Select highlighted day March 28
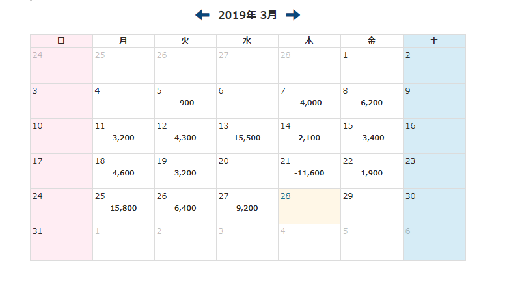The image size is (507, 284). coord(309,207)
